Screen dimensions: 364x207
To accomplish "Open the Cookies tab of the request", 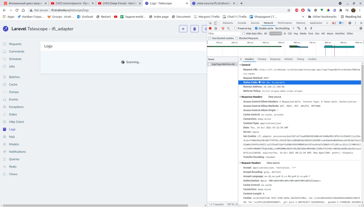I will [x=312, y=59].
